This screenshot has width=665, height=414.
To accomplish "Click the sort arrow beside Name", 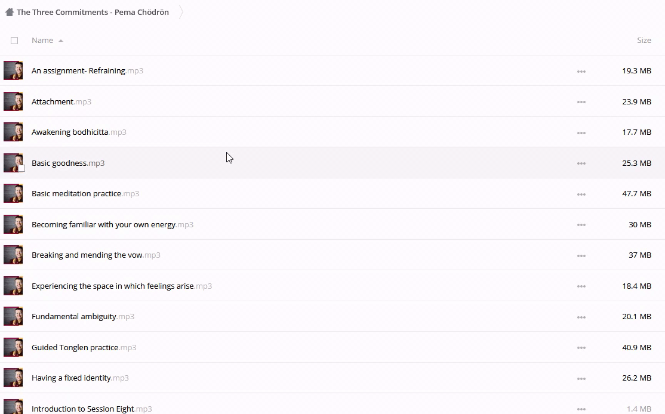I will (x=61, y=41).
